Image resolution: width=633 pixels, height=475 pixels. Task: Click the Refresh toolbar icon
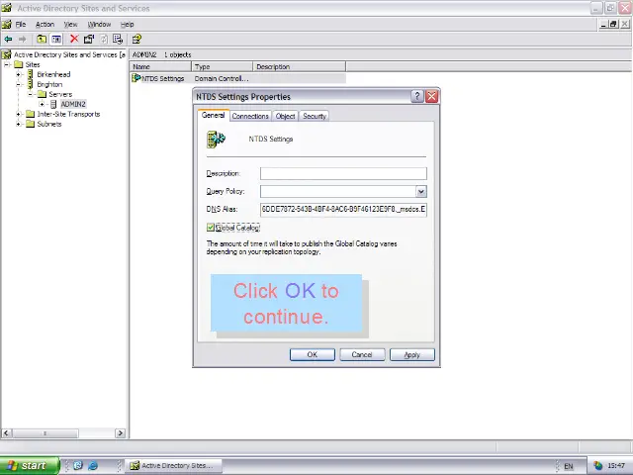click(x=104, y=40)
